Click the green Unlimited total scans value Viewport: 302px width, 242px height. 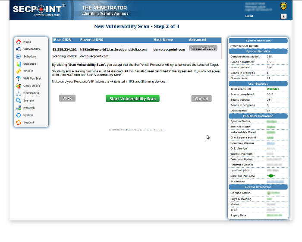tap(273, 89)
